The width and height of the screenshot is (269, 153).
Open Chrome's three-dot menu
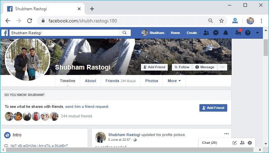[261, 21]
